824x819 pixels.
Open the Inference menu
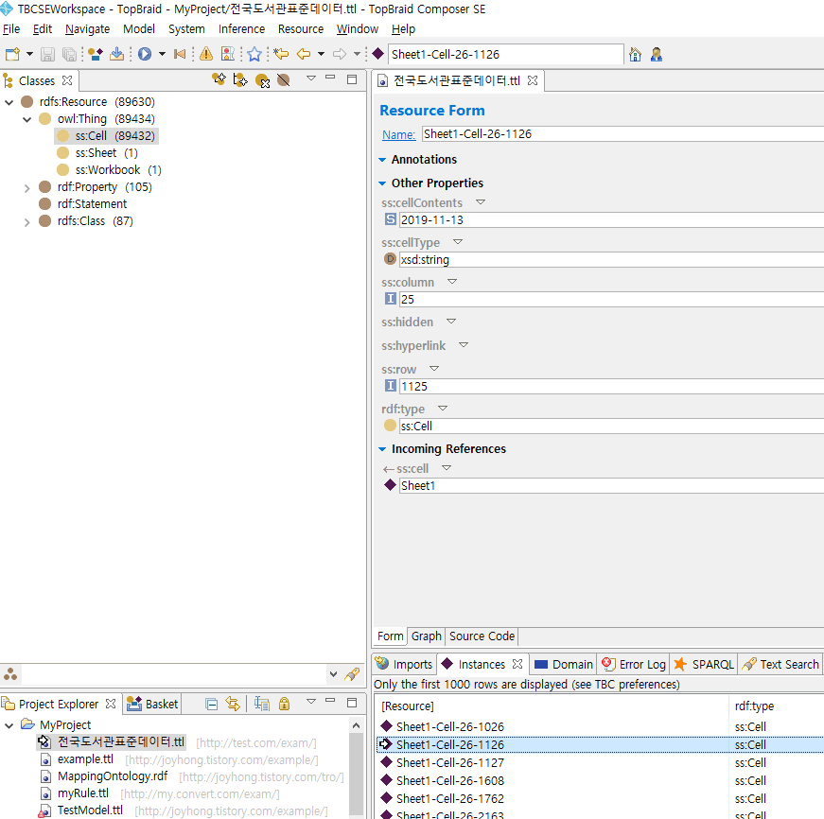(x=242, y=29)
